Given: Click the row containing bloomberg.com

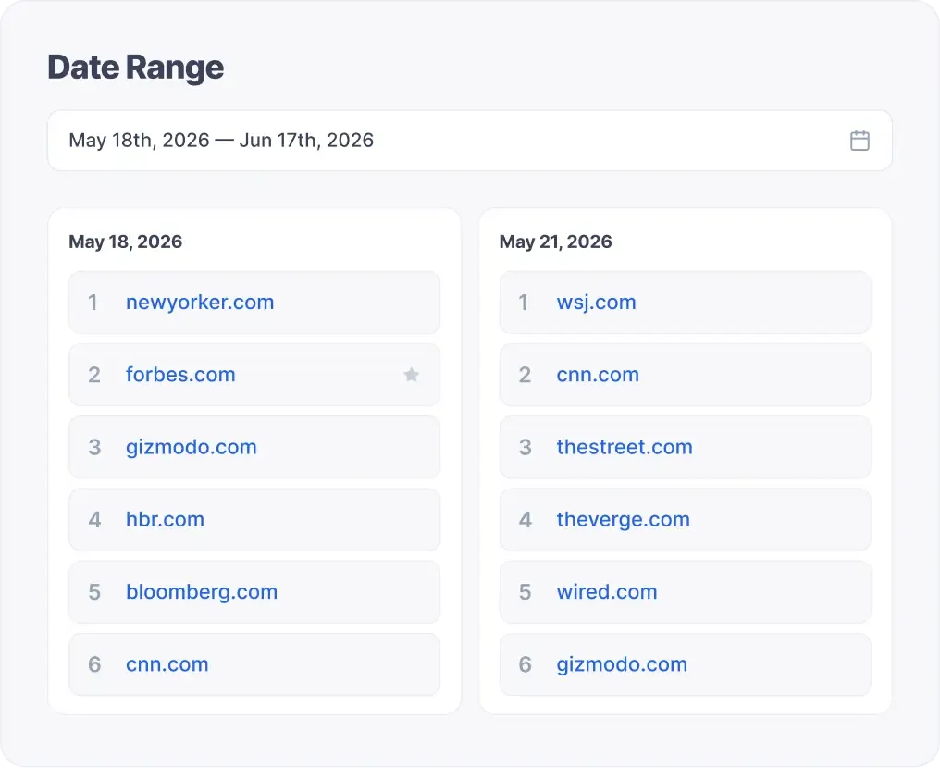Looking at the screenshot, I should tap(254, 591).
